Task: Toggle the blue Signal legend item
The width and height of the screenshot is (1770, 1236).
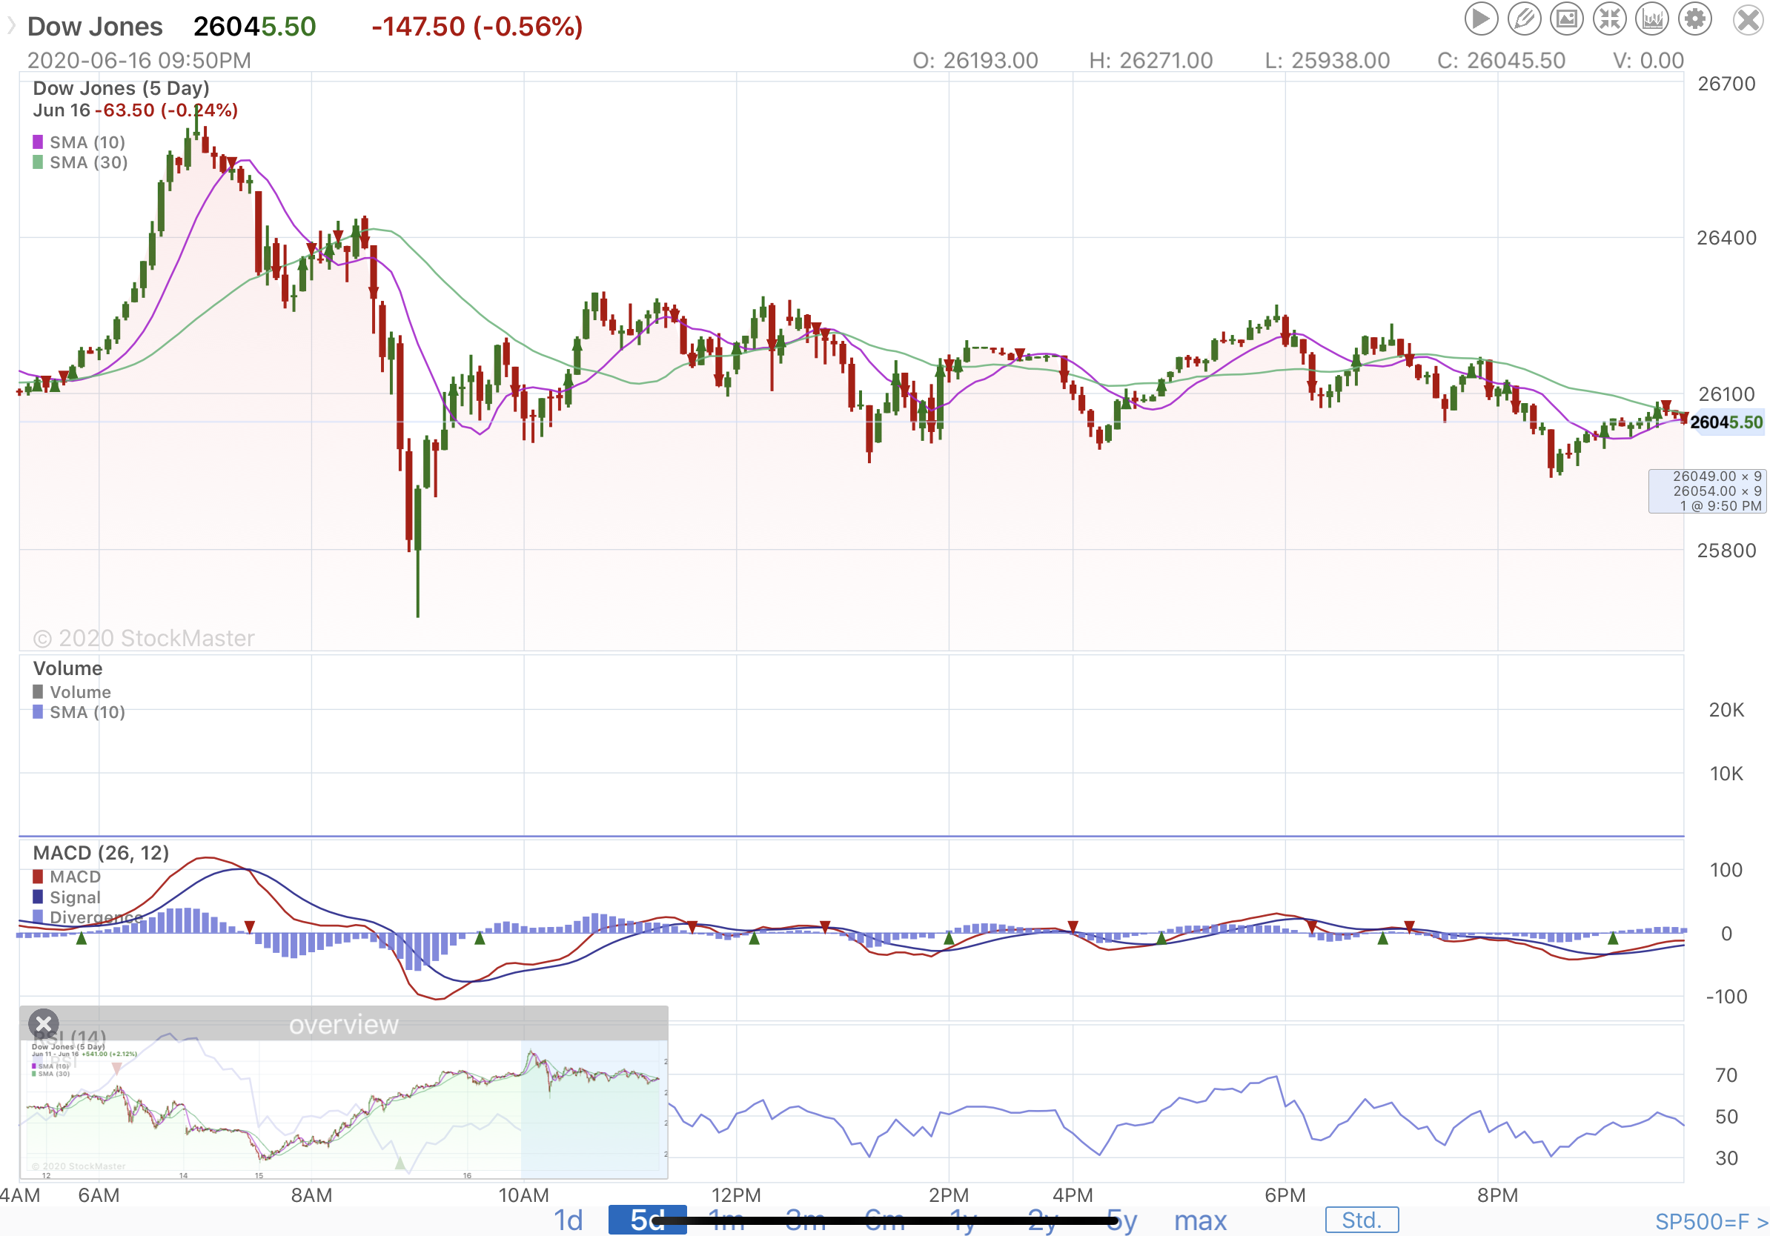Action: (66, 897)
